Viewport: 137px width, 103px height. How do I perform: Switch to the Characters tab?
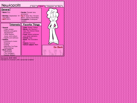click(x=50, y=6)
